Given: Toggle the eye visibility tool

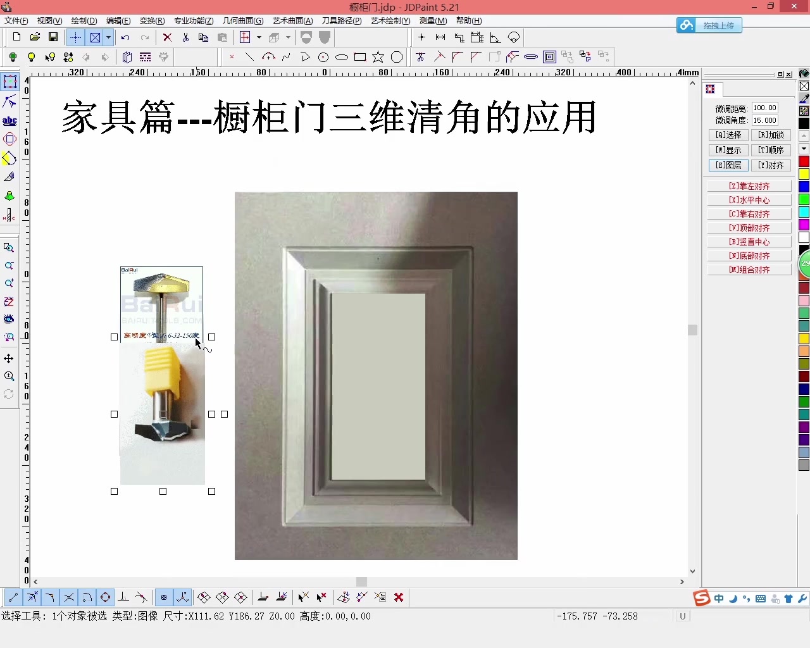Looking at the screenshot, I should click(x=9, y=320).
